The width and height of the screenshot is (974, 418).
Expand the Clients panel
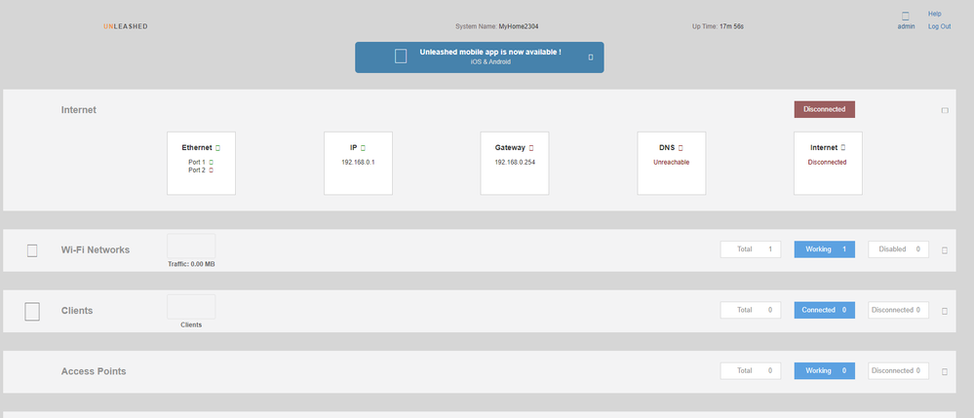click(x=944, y=311)
